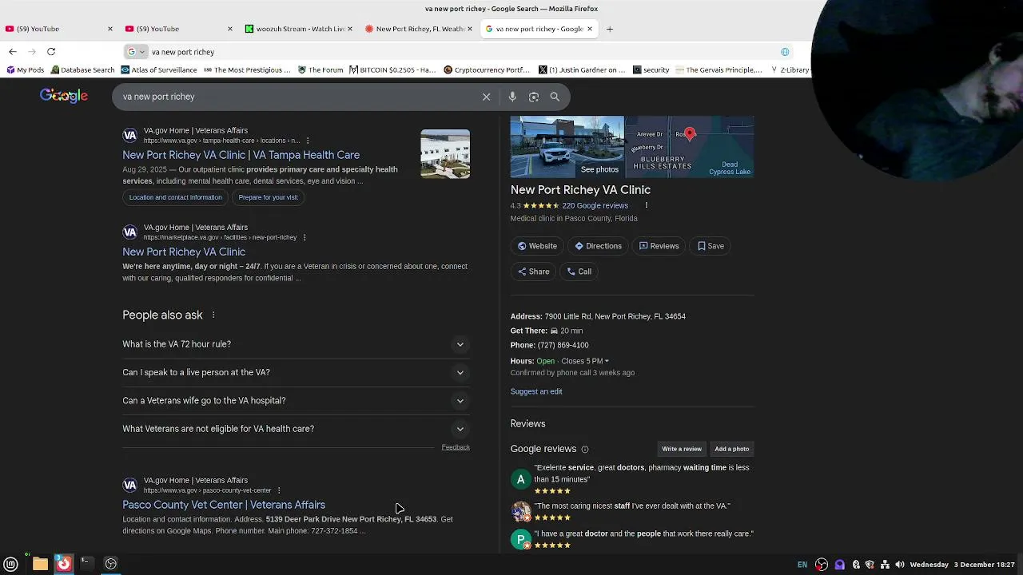Screen dimensions: 1023x575
Task: Open the Atlas of Surveillance bookmark
Action: [158, 70]
